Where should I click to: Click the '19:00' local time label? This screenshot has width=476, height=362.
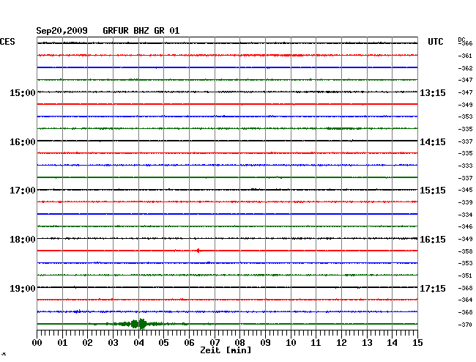tap(23, 288)
